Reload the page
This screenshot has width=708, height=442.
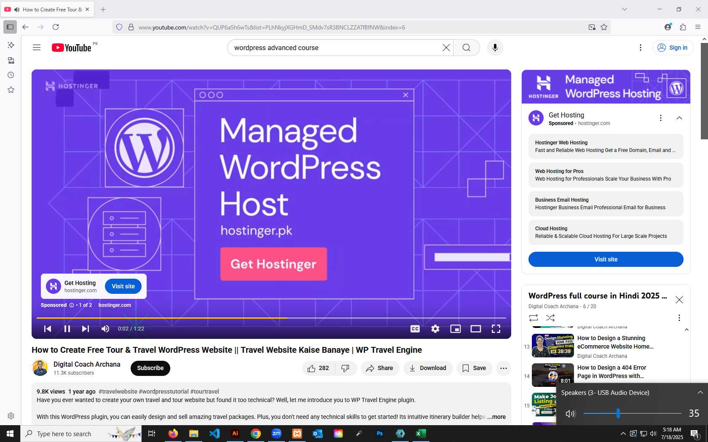tap(56, 27)
